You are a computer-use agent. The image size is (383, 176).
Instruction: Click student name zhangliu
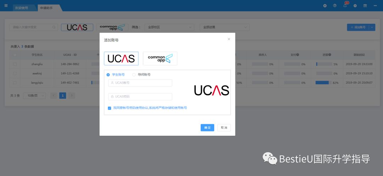(37, 64)
